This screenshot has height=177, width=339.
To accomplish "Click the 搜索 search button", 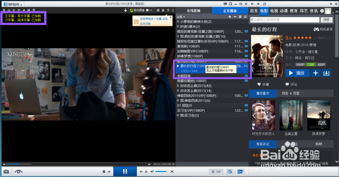I will click(x=326, y=20).
